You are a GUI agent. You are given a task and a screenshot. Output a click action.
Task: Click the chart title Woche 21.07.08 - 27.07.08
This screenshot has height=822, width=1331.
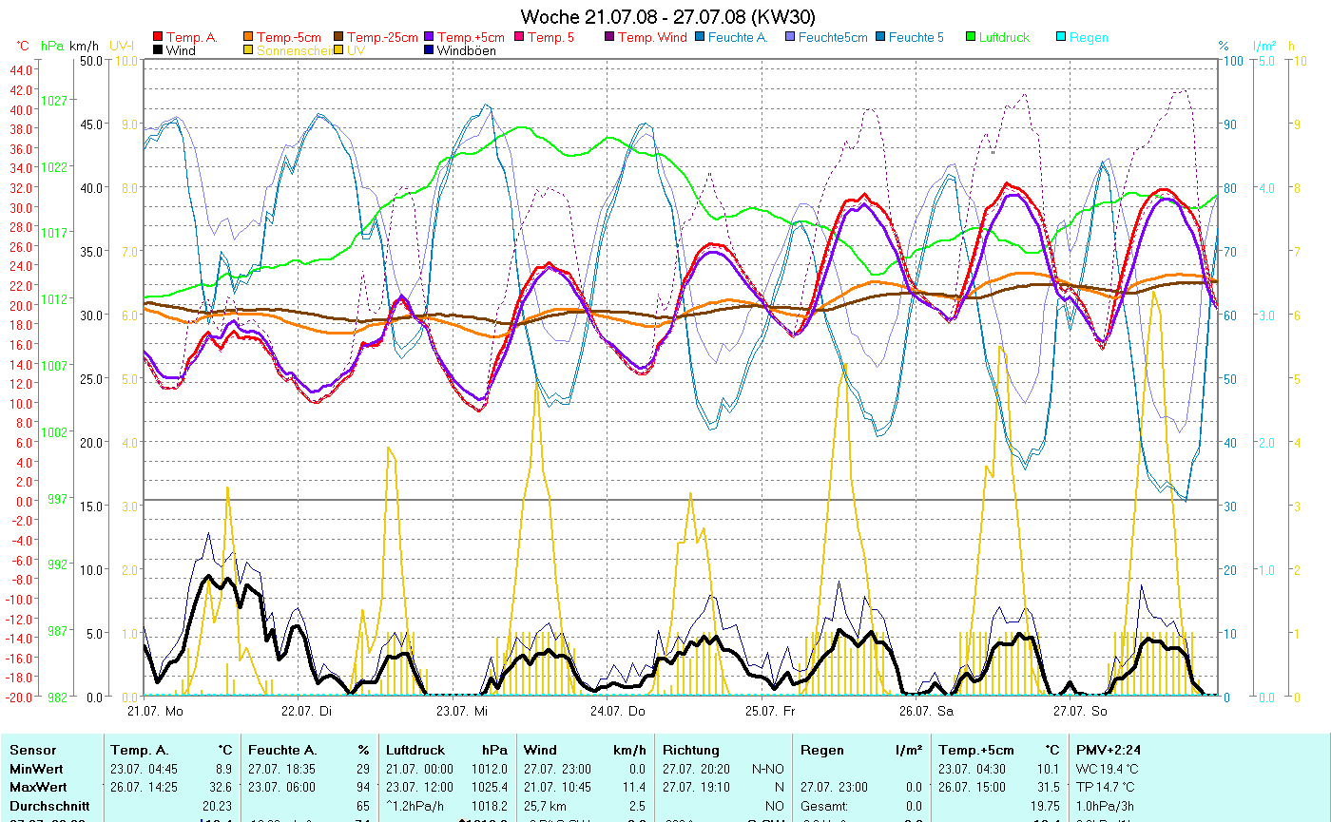[667, 16]
